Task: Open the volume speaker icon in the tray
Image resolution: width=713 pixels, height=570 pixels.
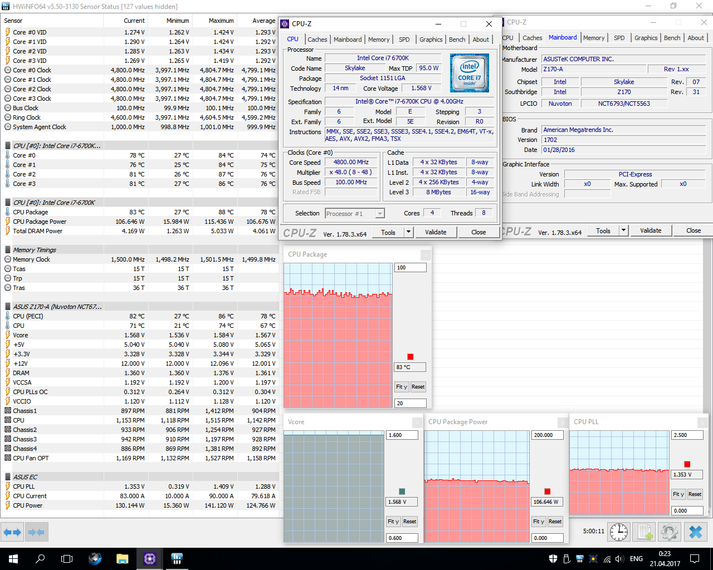Action: click(x=620, y=559)
